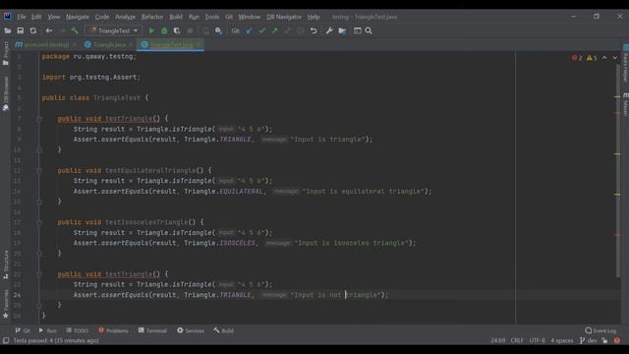This screenshot has height=354, width=629.
Task: Collapse the testIsoscelesTriangle method fold marker
Action: (39, 222)
